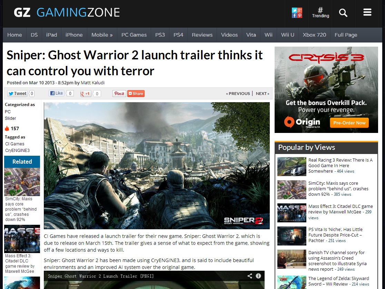
Task: Click the flame icon beside 157
Action: click(x=7, y=128)
